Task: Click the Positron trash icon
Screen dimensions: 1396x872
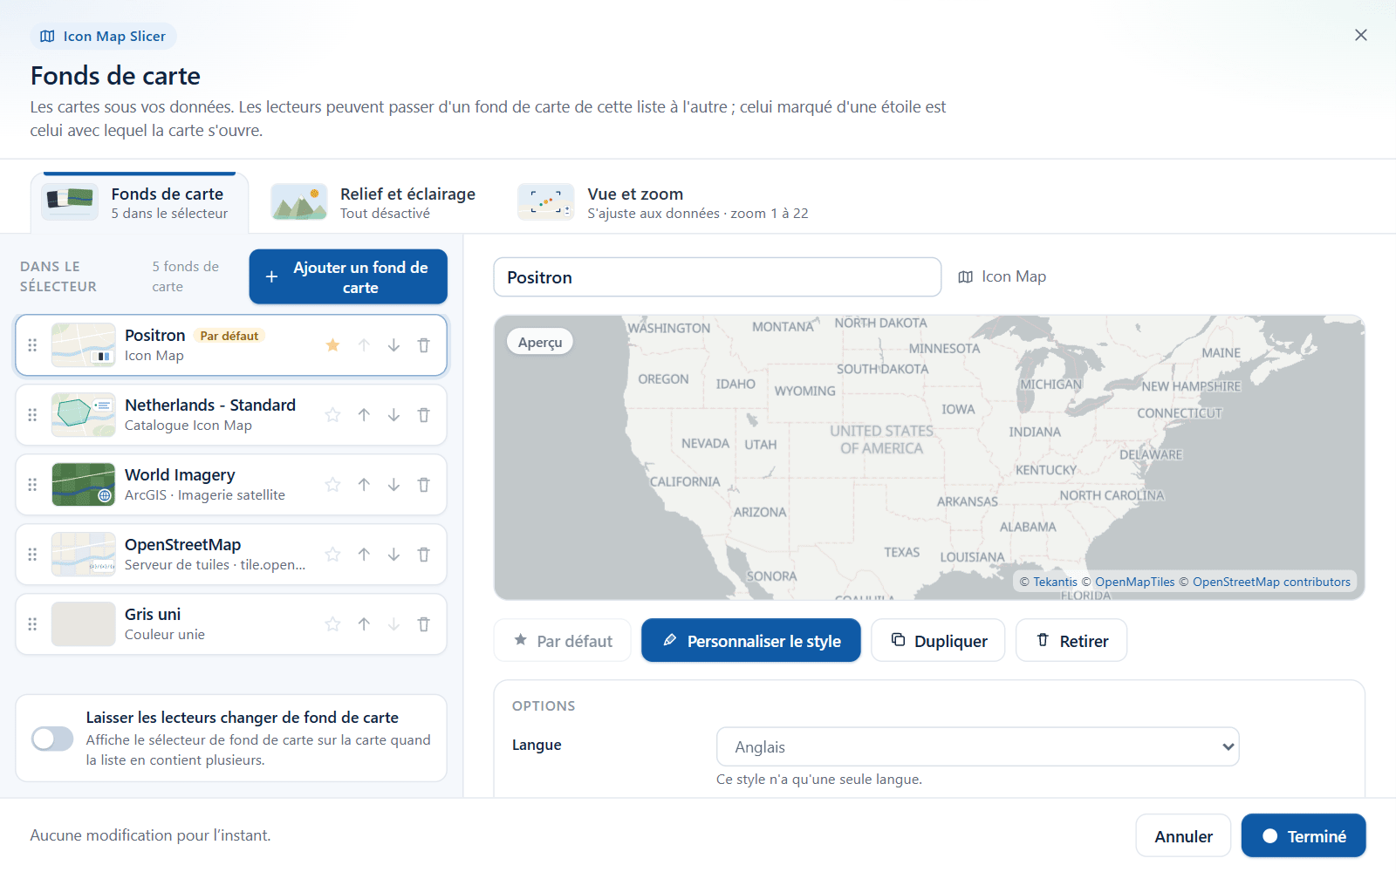Action: (x=423, y=345)
